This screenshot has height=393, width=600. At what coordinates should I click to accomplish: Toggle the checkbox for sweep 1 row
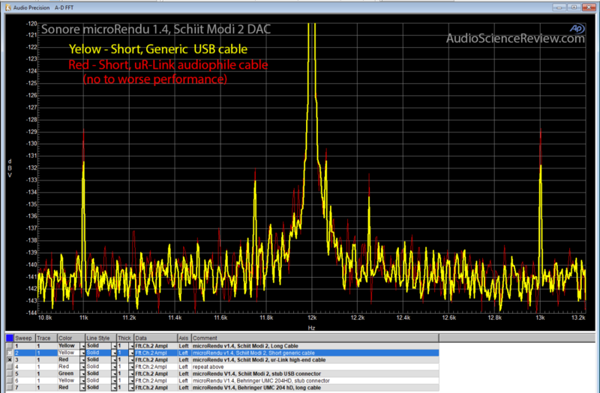(9, 346)
